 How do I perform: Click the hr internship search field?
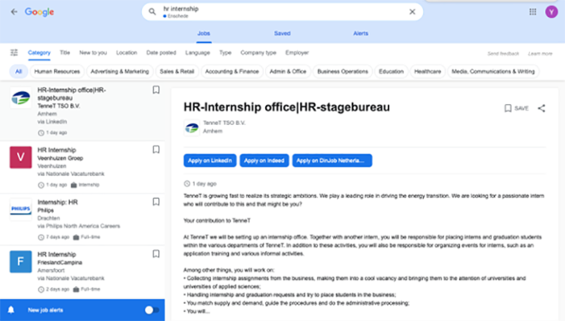(x=282, y=12)
